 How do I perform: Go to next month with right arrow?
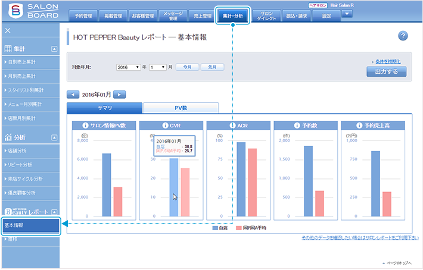point(120,94)
